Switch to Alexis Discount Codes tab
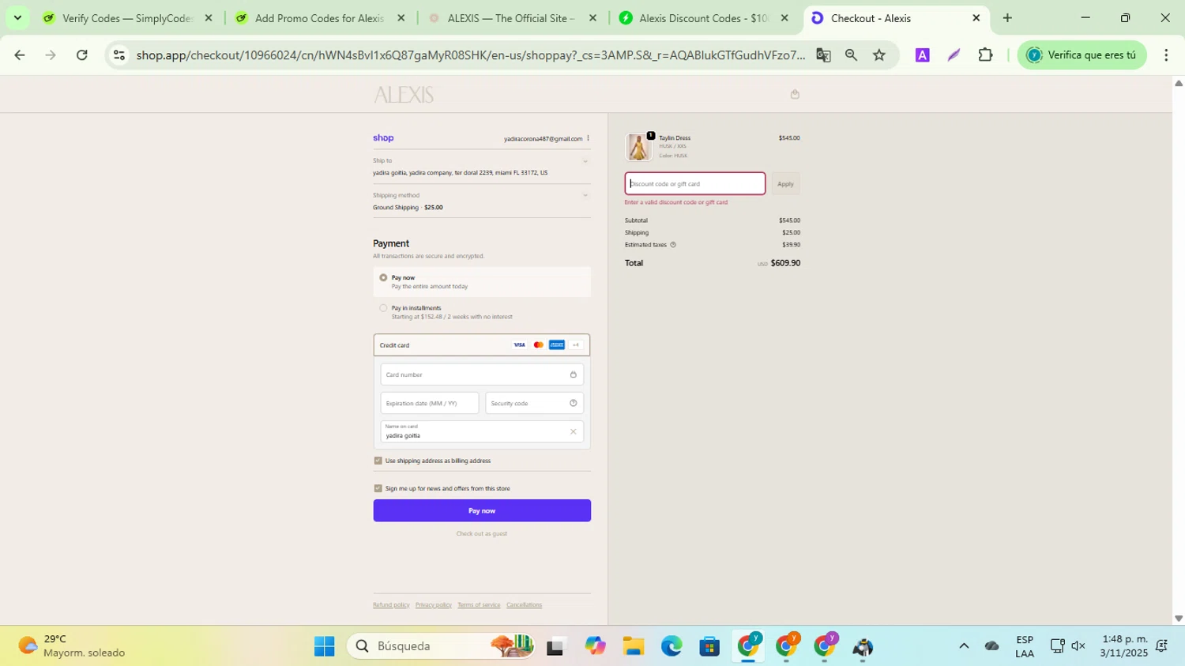Screen dimensions: 1185x666 click(x=703, y=17)
